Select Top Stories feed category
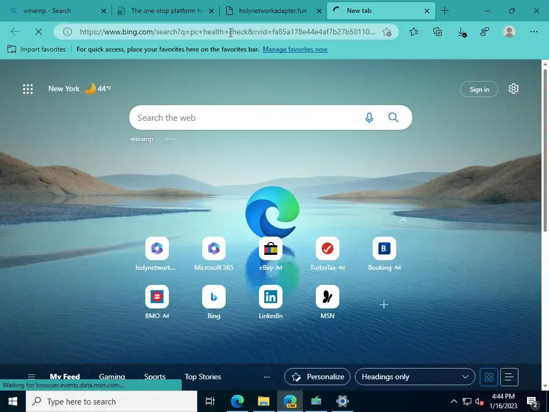Image resolution: width=549 pixels, height=412 pixels. [x=203, y=377]
